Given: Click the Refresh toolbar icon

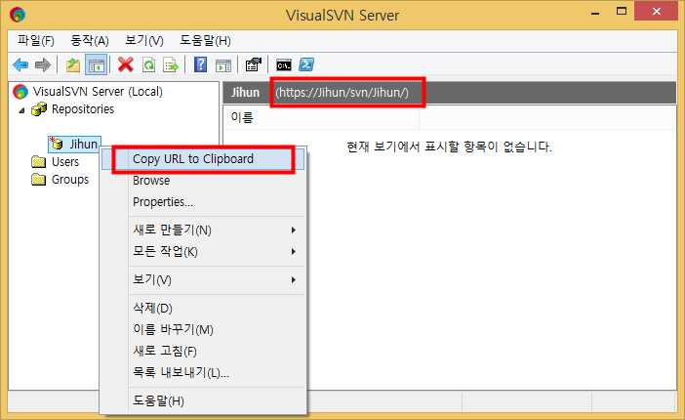Looking at the screenshot, I should coord(149,65).
